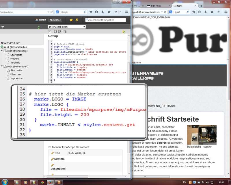Save the template with the disk icon
The image size is (231, 185).
(55, 32)
